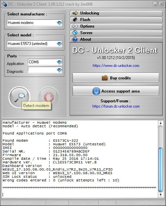Open the Select model dropdown arrow
Viewport: 166px width, 206px height.
coord(59,44)
